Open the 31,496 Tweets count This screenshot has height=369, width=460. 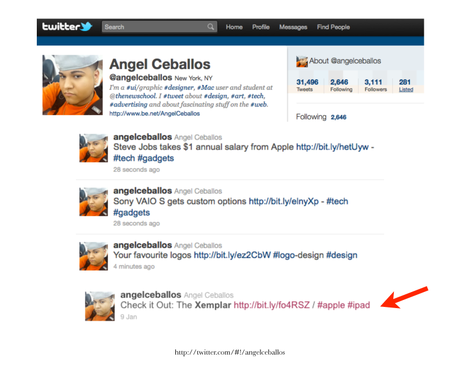click(x=307, y=86)
